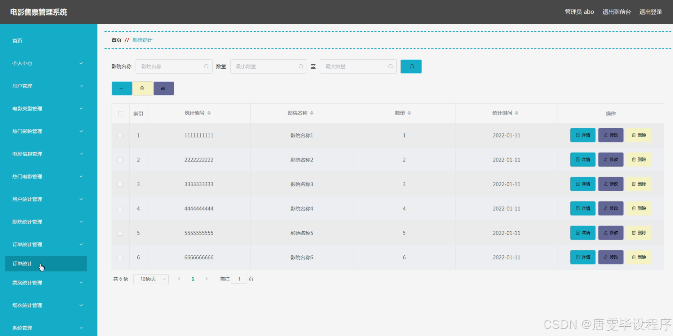This screenshot has width=673, height=336.
Task: Expand 影院统计管理 sidebar menu
Action: click(x=46, y=222)
